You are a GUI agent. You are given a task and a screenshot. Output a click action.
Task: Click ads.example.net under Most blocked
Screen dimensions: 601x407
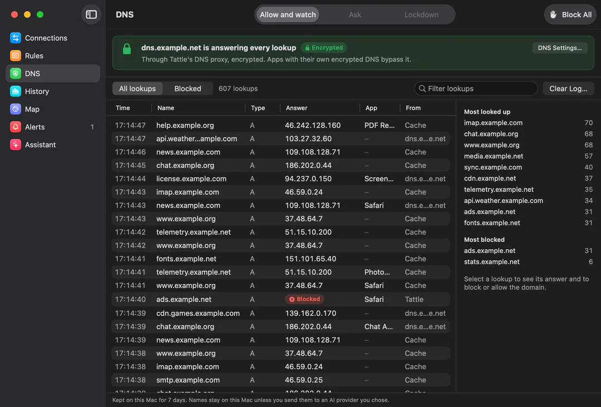(x=490, y=251)
